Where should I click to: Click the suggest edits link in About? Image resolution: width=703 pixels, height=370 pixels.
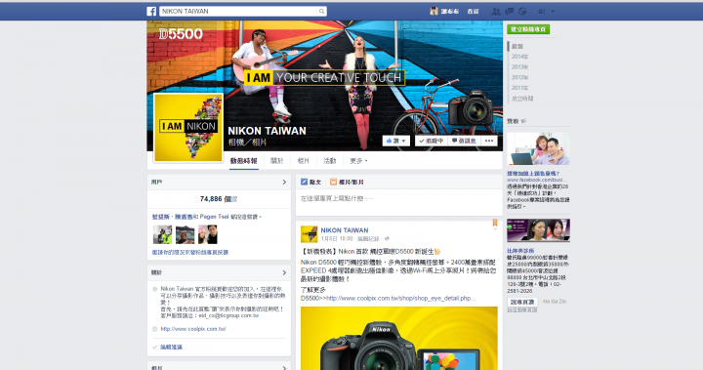[171, 348]
